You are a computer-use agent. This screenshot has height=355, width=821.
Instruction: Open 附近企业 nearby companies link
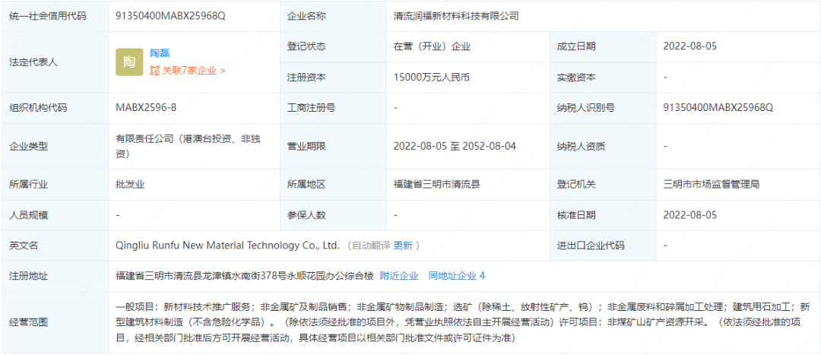(x=399, y=276)
